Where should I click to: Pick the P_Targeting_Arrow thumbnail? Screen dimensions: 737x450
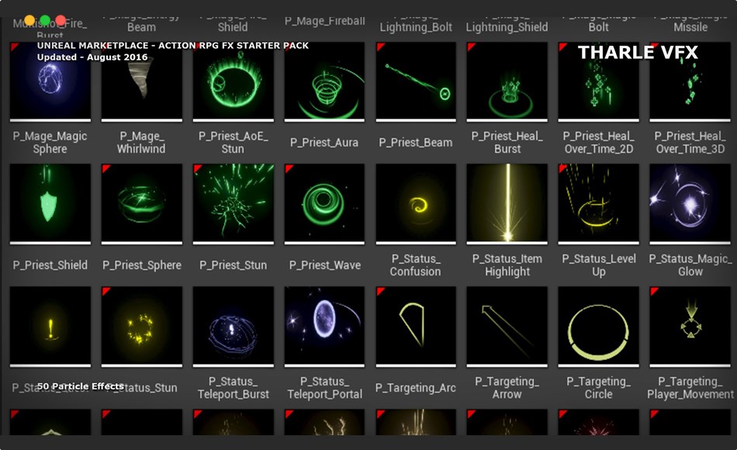pyautogui.click(x=507, y=326)
